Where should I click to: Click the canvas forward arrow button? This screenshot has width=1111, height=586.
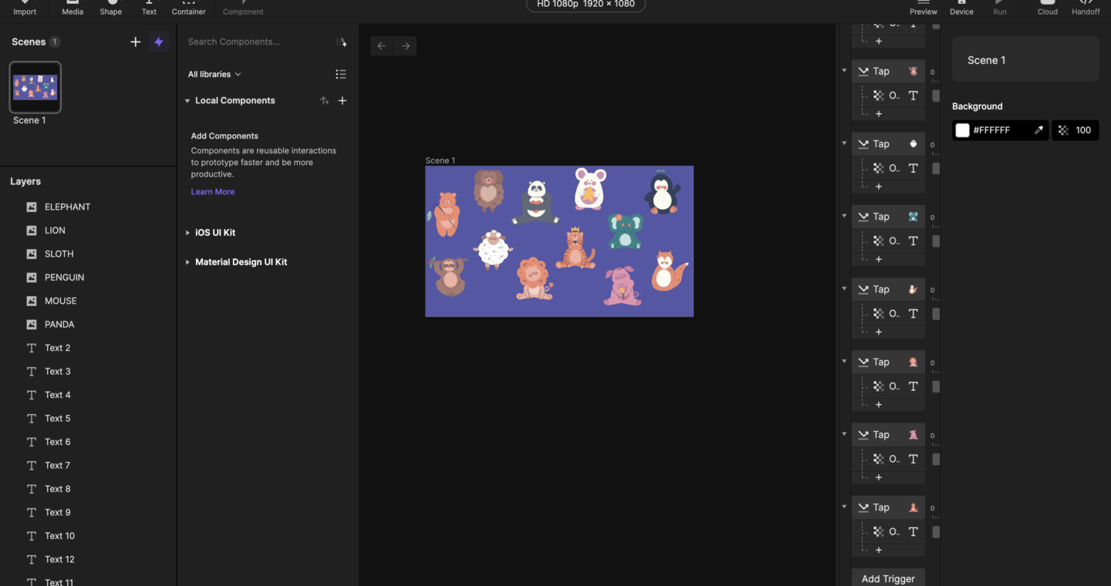tap(406, 46)
